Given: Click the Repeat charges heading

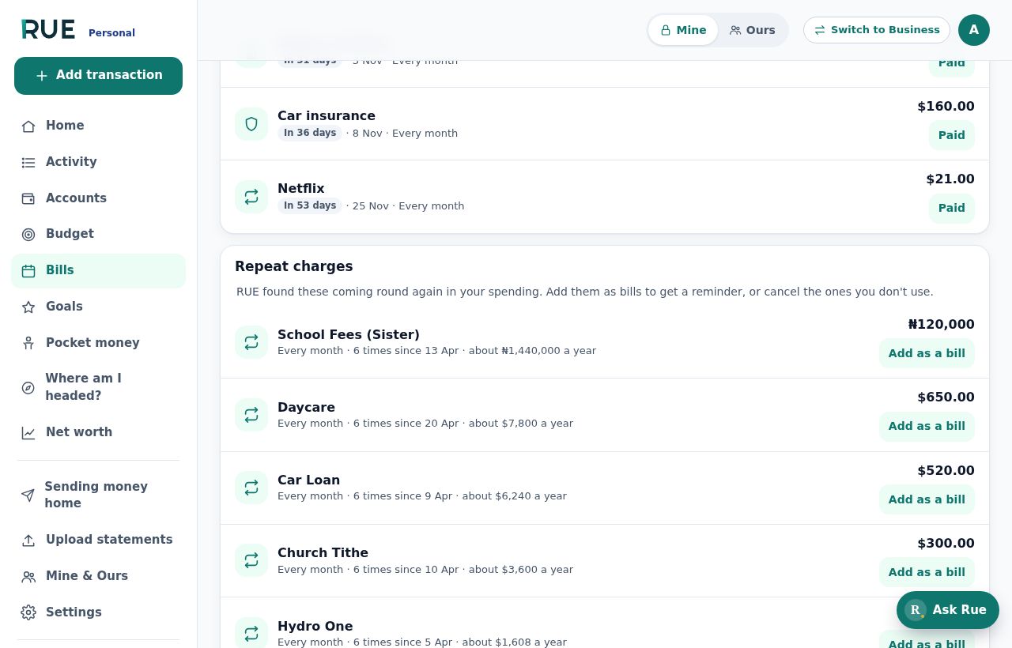Looking at the screenshot, I should click(294, 266).
